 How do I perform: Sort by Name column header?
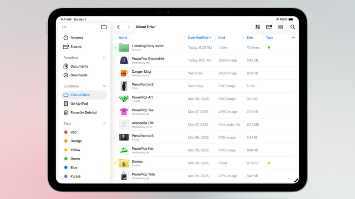[x=123, y=38]
